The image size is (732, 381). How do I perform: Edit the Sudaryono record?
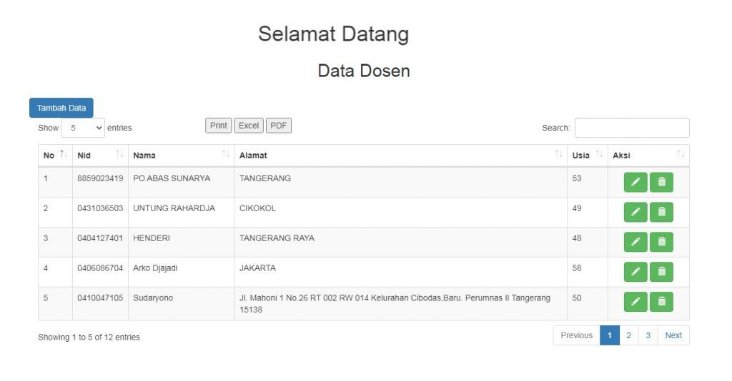pyautogui.click(x=635, y=303)
